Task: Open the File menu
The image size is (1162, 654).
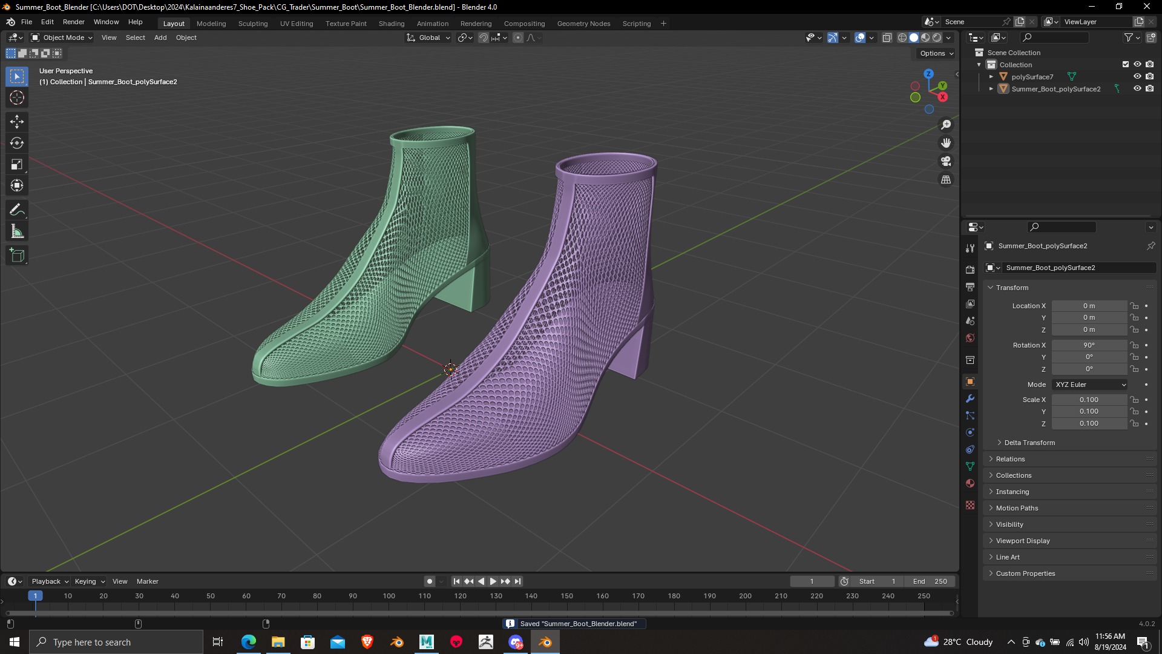Action: click(27, 22)
